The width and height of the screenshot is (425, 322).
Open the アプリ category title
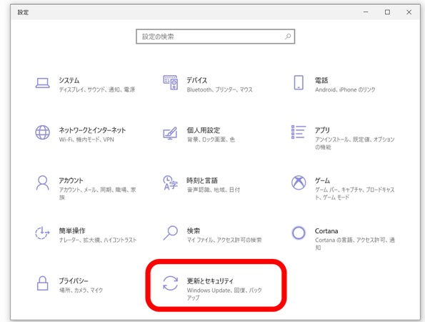[x=322, y=130]
